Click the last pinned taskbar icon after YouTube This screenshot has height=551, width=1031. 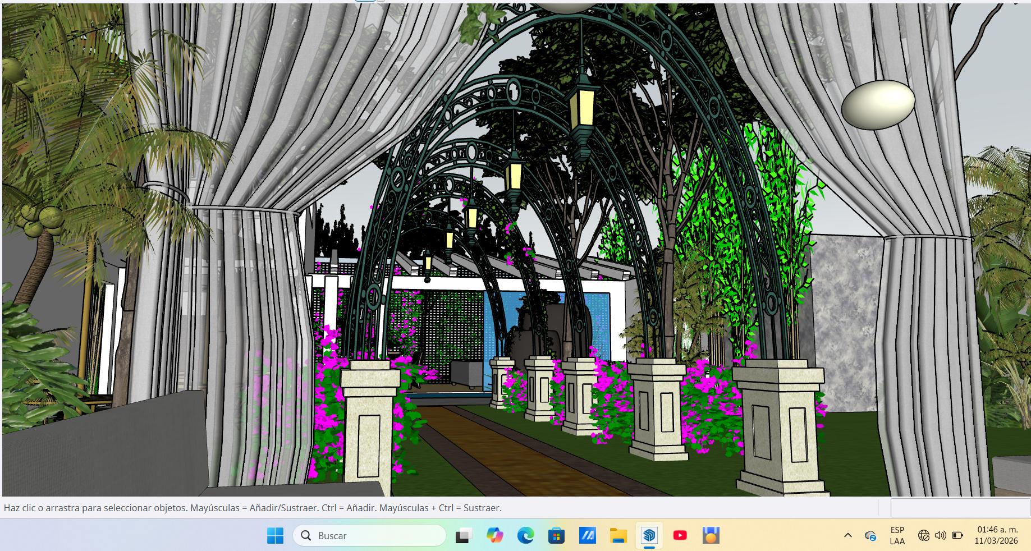click(x=711, y=536)
